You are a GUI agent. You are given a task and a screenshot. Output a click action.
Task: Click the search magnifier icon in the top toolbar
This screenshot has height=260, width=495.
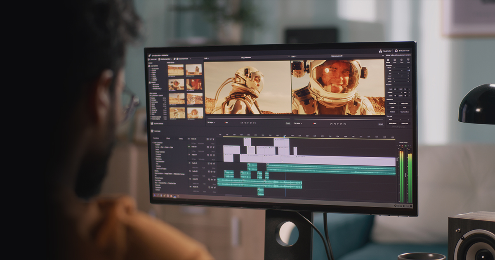(x=175, y=59)
